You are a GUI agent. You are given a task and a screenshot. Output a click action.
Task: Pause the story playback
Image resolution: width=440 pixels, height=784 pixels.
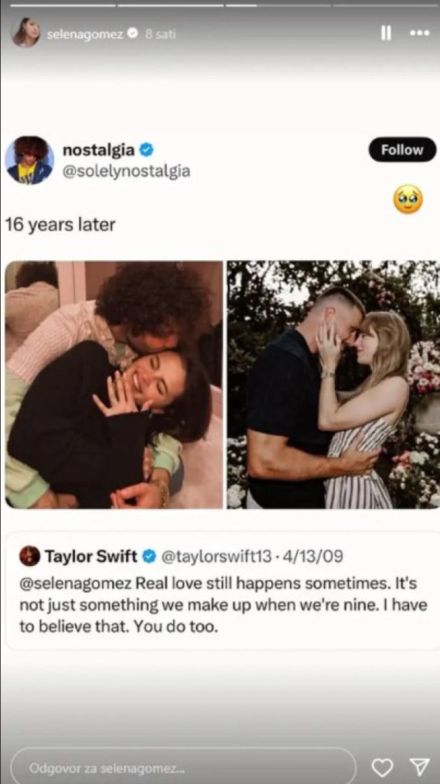point(386,33)
